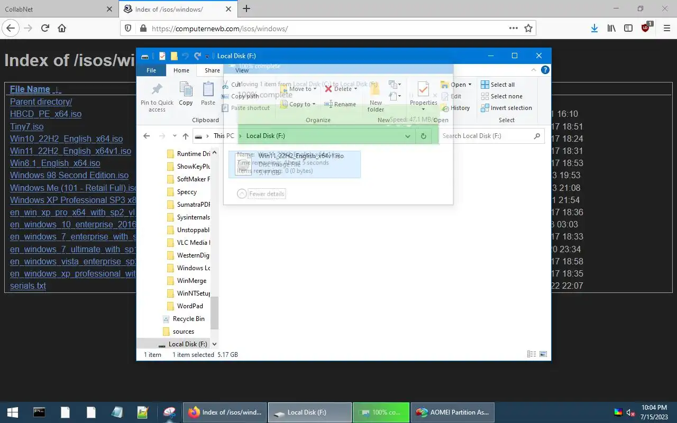
Task: Refresh the Local Disk (F:) address bar
Action: (423, 136)
